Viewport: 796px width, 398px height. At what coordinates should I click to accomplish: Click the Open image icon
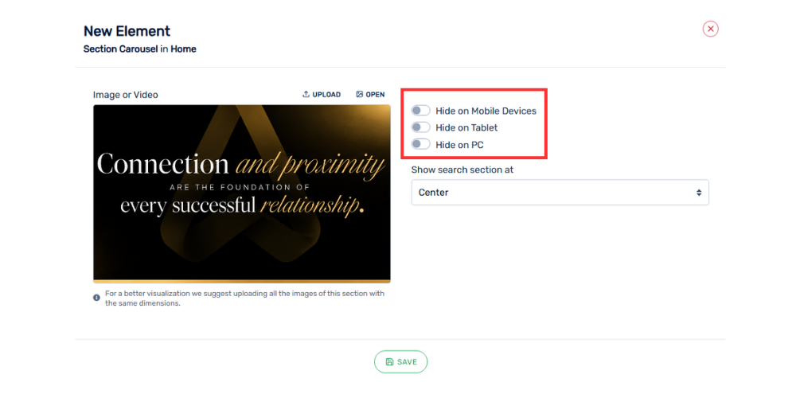click(x=360, y=94)
